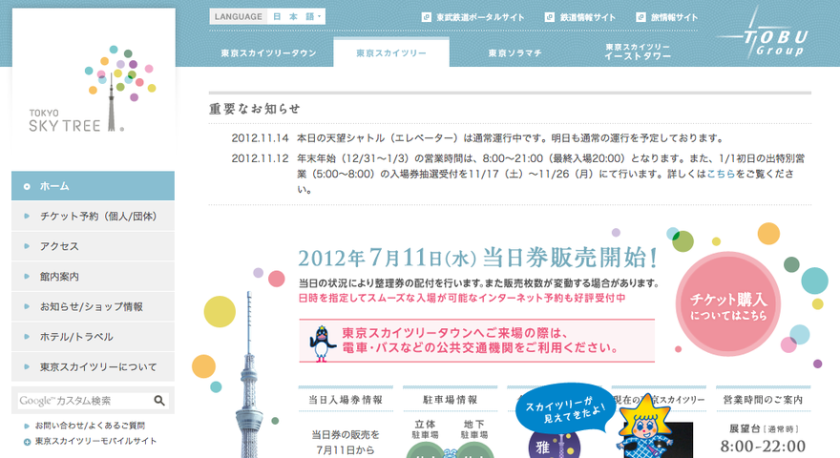Click the search magnifier icon
The image size is (840, 458).
pos(159,401)
